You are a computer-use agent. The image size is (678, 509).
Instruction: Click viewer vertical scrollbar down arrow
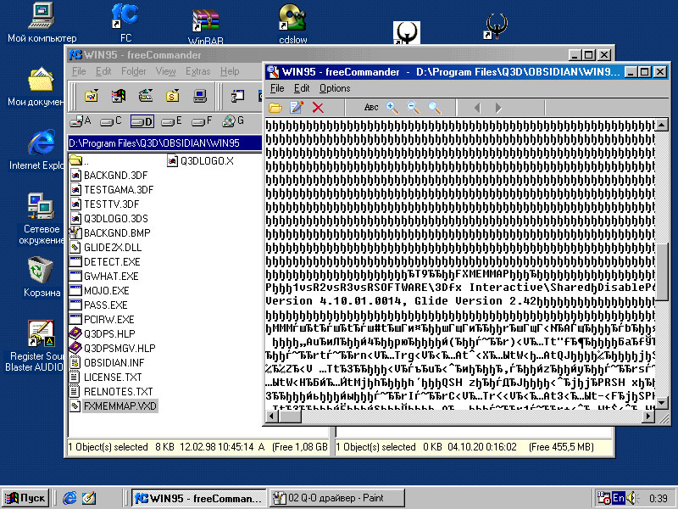(662, 402)
